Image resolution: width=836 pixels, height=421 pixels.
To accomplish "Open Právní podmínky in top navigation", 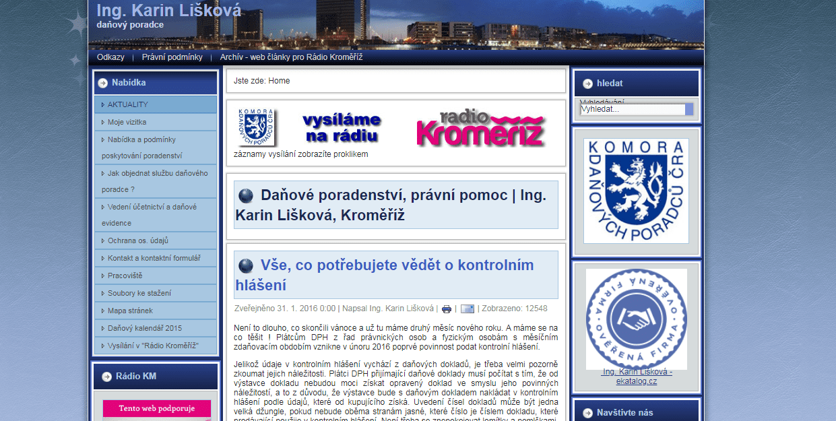I will pos(172,57).
